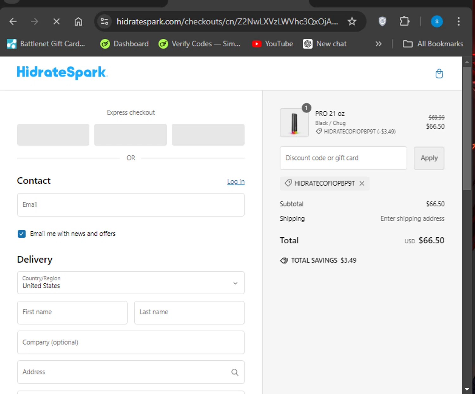Focus the Address field
This screenshot has height=394, width=475.
pos(131,372)
